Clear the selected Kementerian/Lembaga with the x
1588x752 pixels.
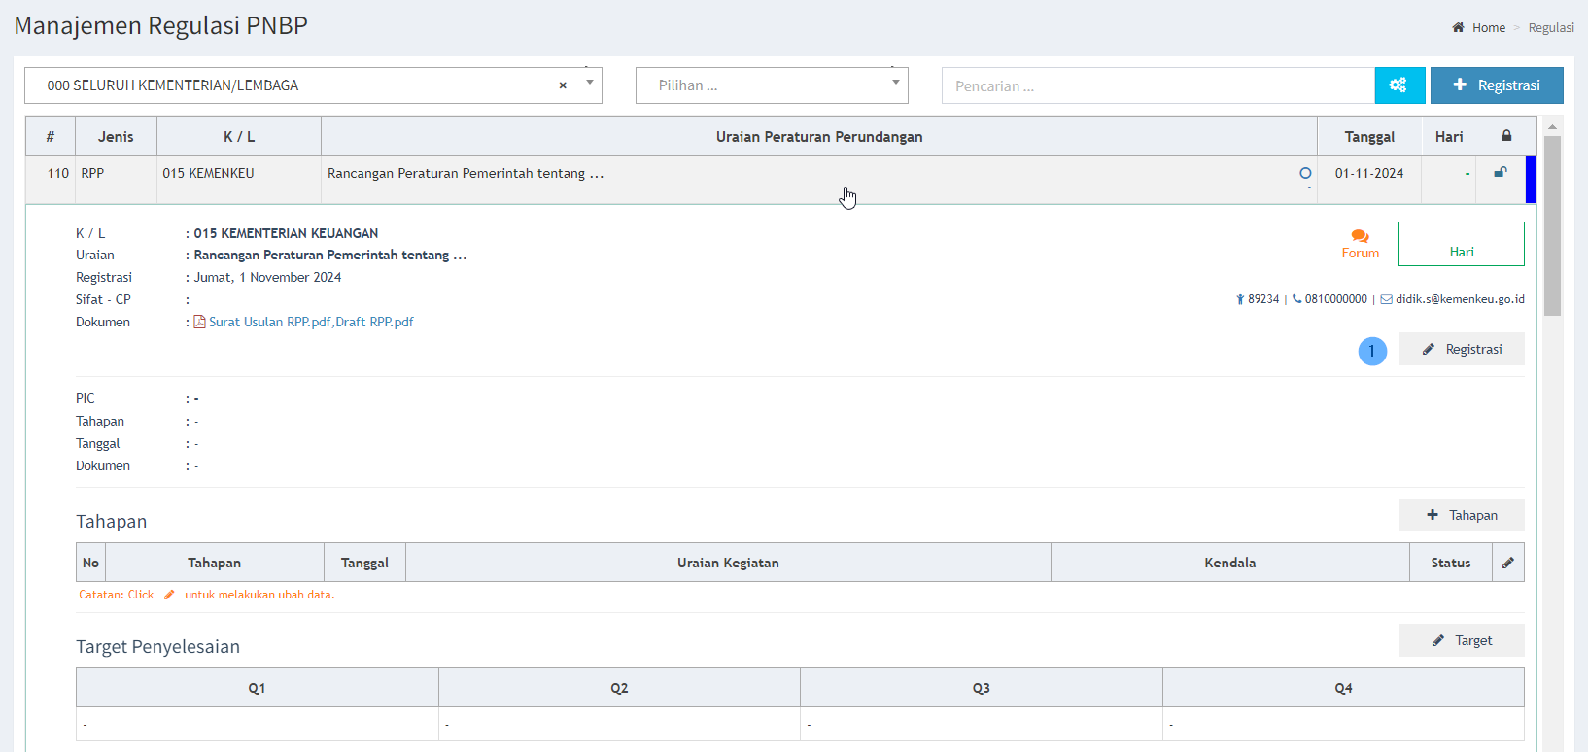point(563,85)
